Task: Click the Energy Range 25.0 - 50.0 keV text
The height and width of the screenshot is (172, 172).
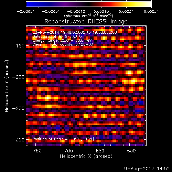Action: [x=62, y=40]
